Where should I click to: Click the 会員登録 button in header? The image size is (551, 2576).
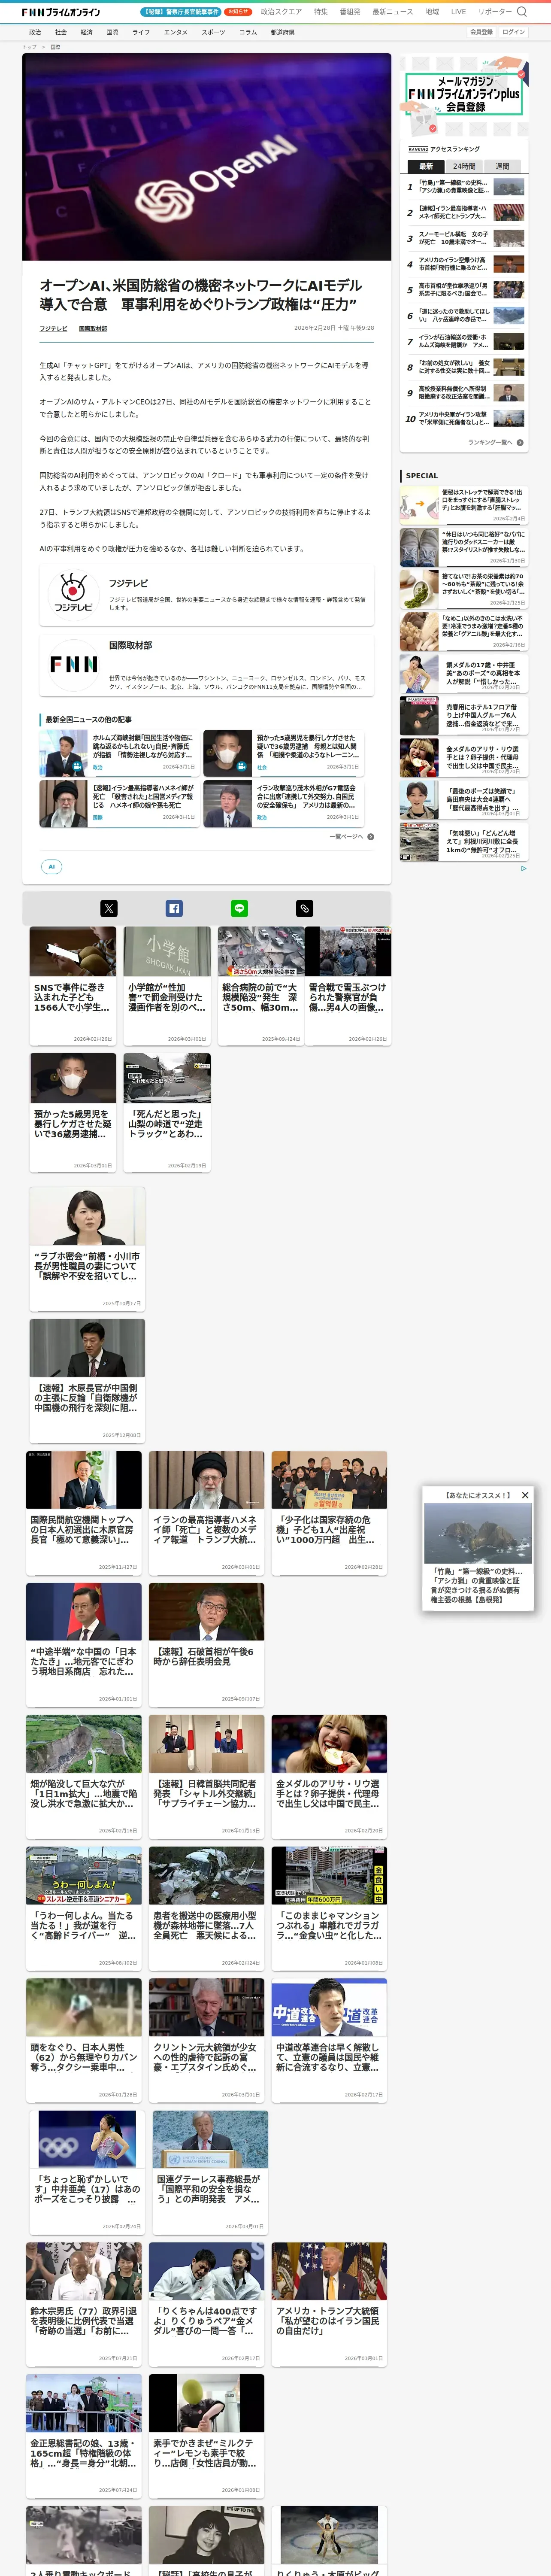481,32
